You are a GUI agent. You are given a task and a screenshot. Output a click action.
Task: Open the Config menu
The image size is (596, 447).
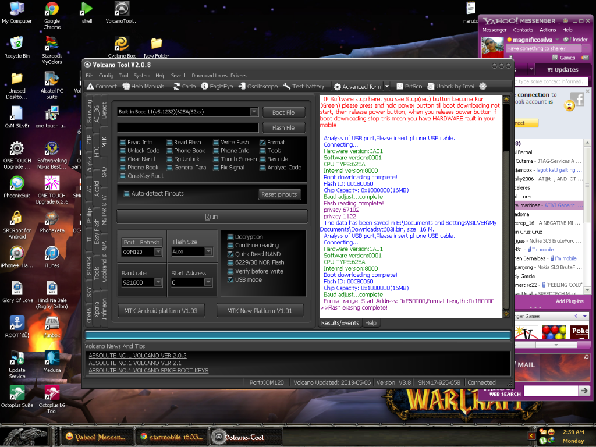[x=106, y=76]
